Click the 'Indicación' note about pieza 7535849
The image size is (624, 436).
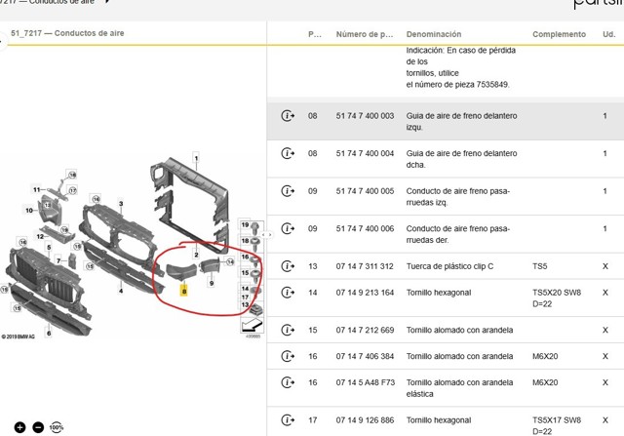pos(461,67)
